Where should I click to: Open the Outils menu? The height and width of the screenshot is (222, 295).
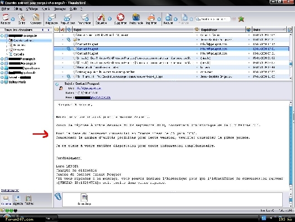tap(73, 9)
